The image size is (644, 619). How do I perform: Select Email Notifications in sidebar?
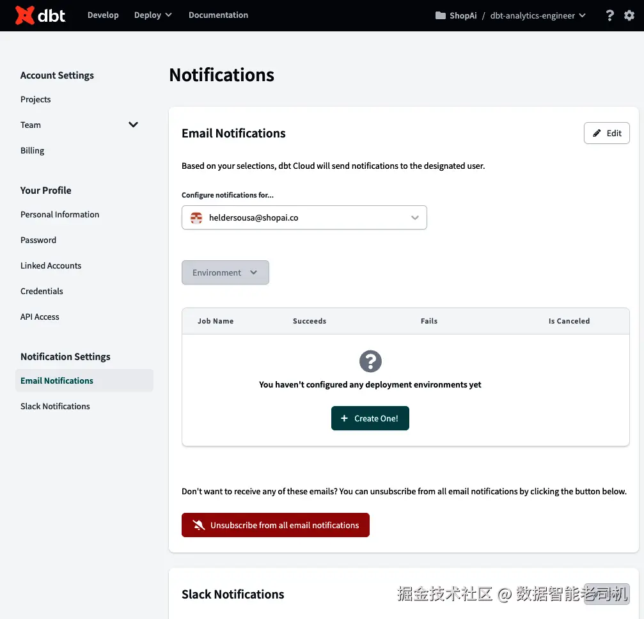[84, 380]
